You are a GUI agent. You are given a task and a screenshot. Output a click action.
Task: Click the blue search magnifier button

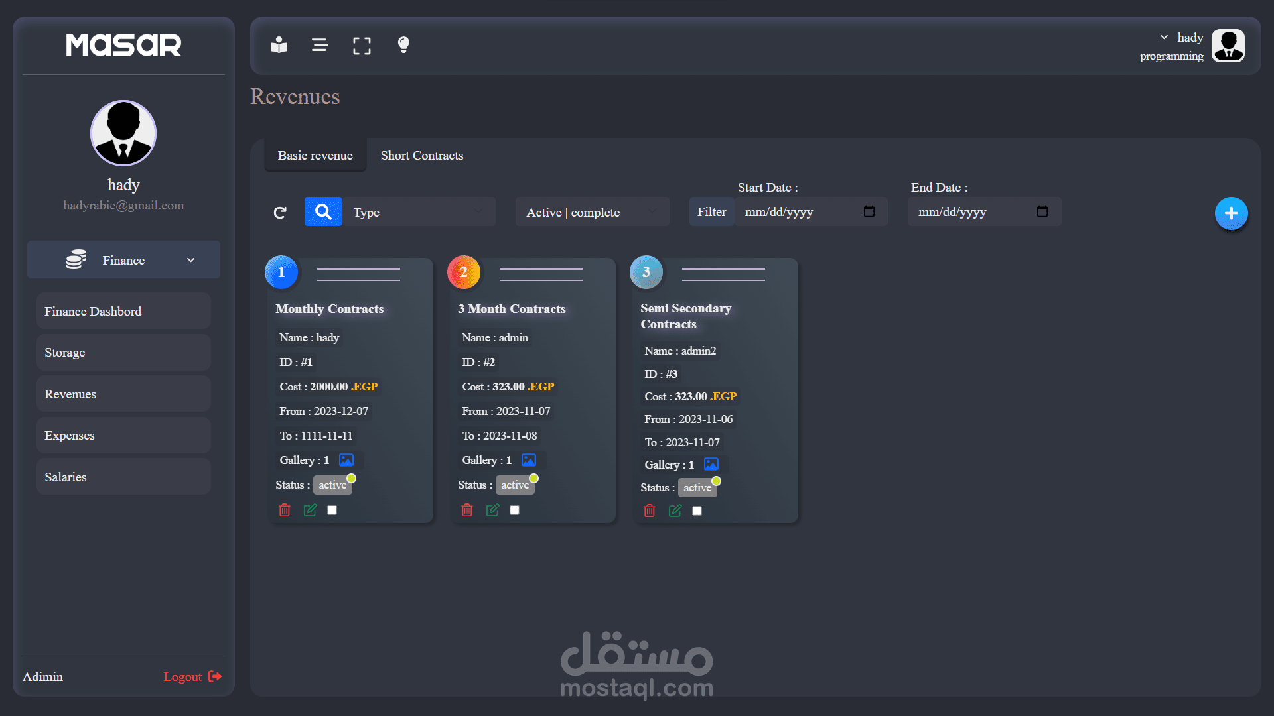pyautogui.click(x=323, y=212)
